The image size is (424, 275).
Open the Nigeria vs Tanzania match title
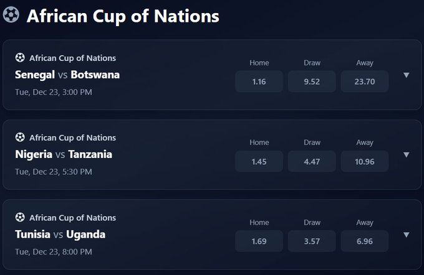point(64,154)
